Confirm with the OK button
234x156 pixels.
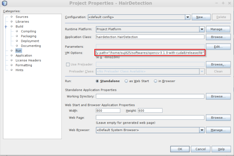pyautogui.click(x=180, y=149)
